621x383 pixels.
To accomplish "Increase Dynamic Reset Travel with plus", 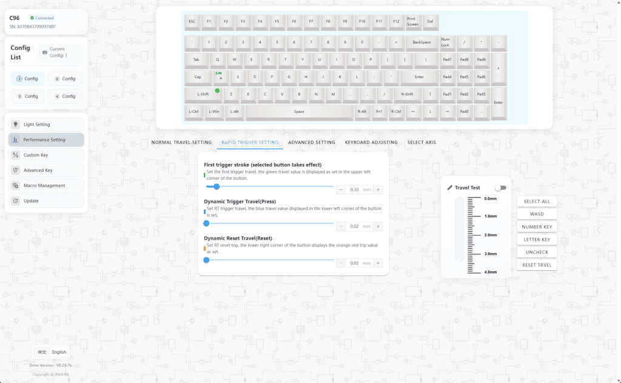I will click(x=378, y=263).
